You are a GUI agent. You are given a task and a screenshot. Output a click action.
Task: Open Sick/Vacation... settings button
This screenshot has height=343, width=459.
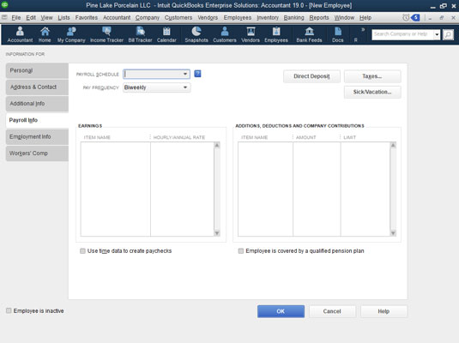(x=372, y=92)
